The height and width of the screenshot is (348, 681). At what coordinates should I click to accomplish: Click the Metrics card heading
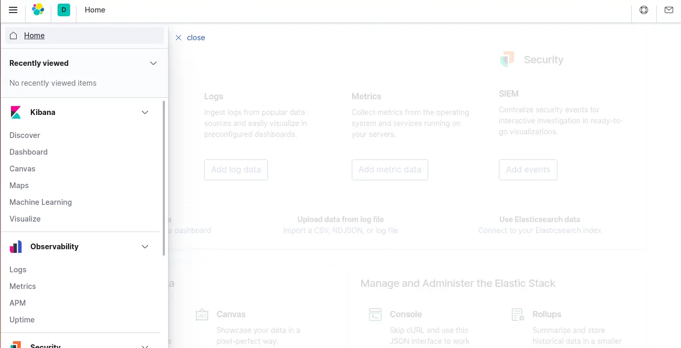click(366, 97)
